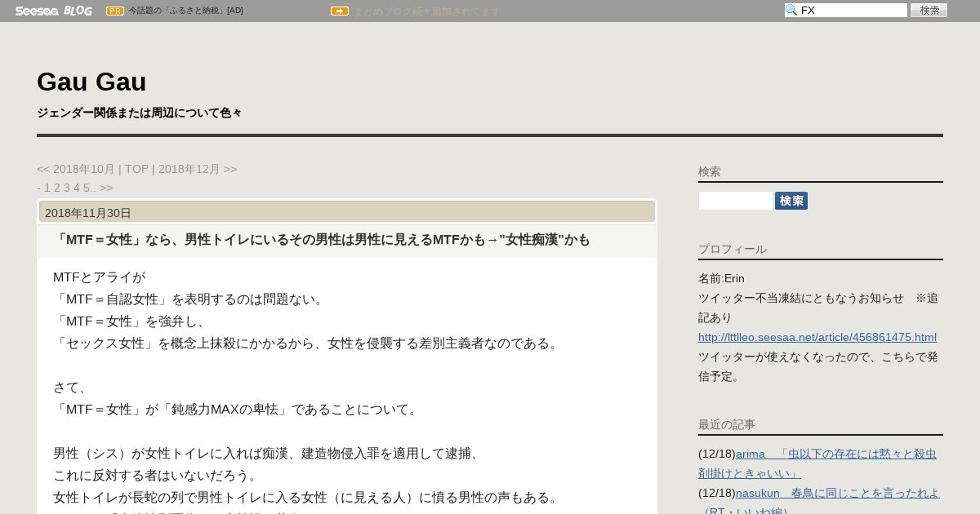Image resolution: width=980 pixels, height=514 pixels.
Task: Open the lttlleo.seesaa.net article link
Action: click(x=817, y=337)
